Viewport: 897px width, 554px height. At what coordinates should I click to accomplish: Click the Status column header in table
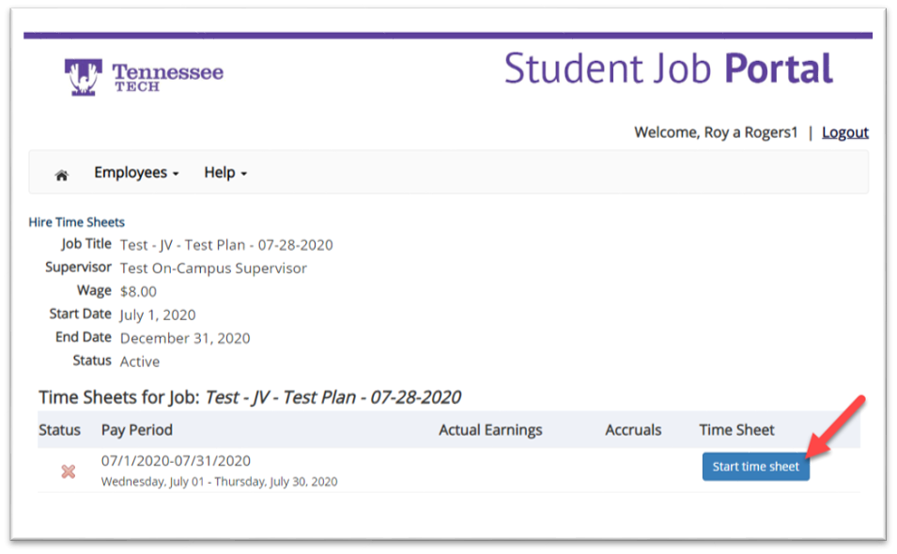point(60,430)
